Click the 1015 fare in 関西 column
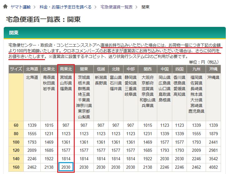The height and width of the screenshot is (174, 226). [148, 125]
